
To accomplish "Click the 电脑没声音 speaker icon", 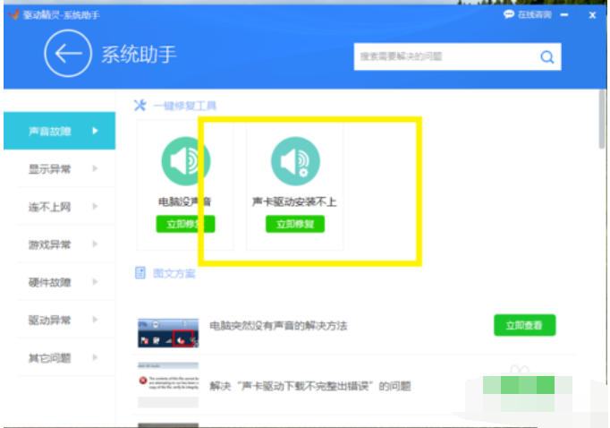I will (185, 162).
